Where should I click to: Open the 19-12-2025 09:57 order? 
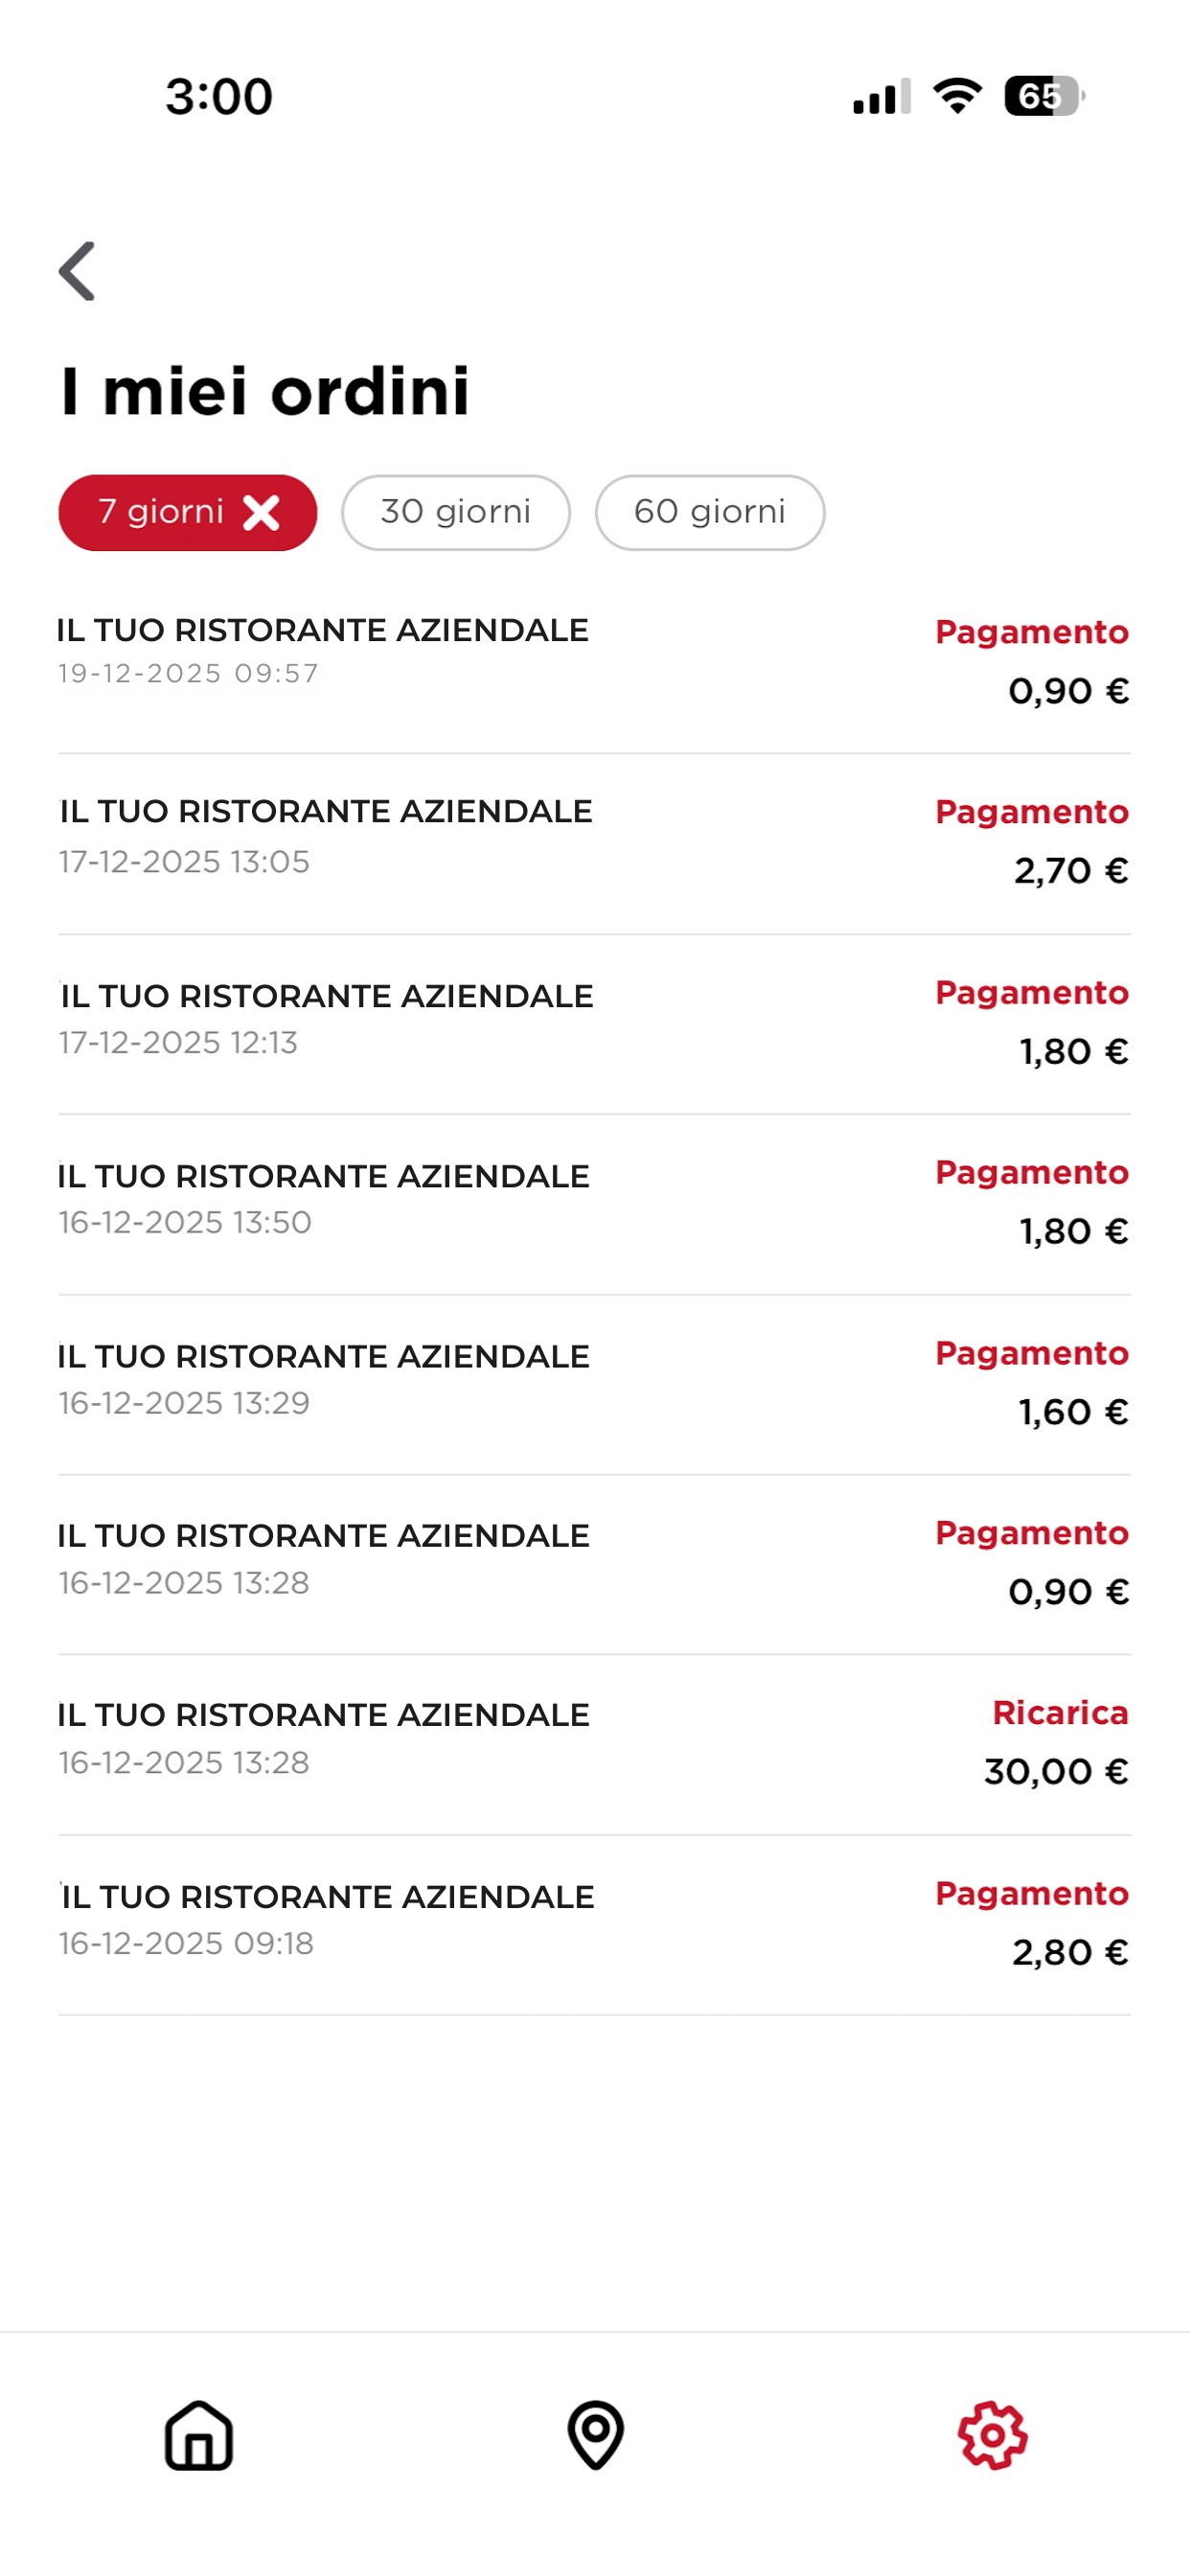click(x=594, y=662)
